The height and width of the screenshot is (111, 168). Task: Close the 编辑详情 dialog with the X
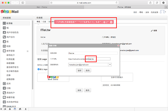(x=118, y=46)
